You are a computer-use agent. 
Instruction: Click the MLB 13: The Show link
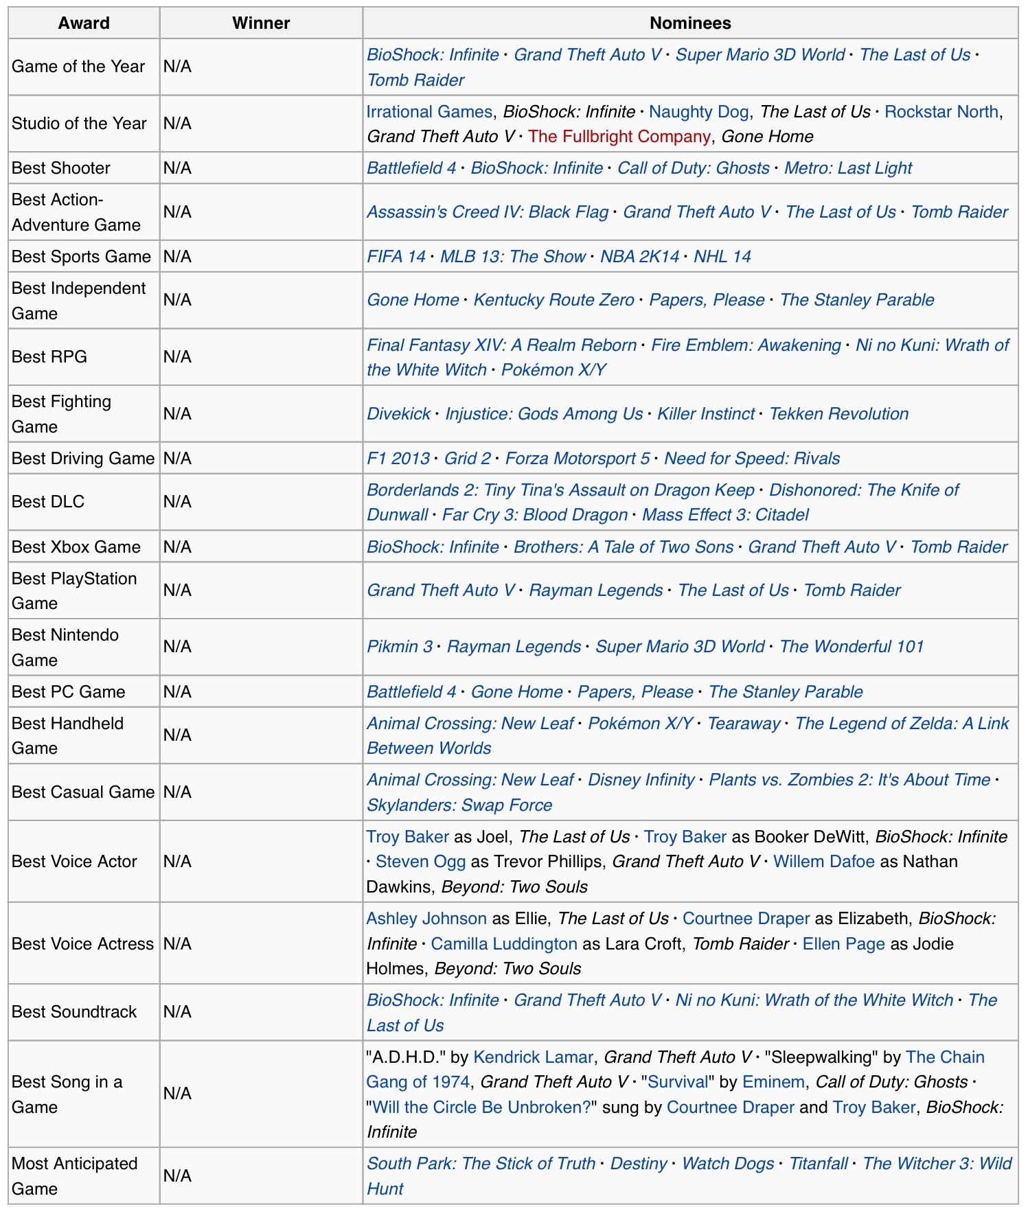point(512,257)
